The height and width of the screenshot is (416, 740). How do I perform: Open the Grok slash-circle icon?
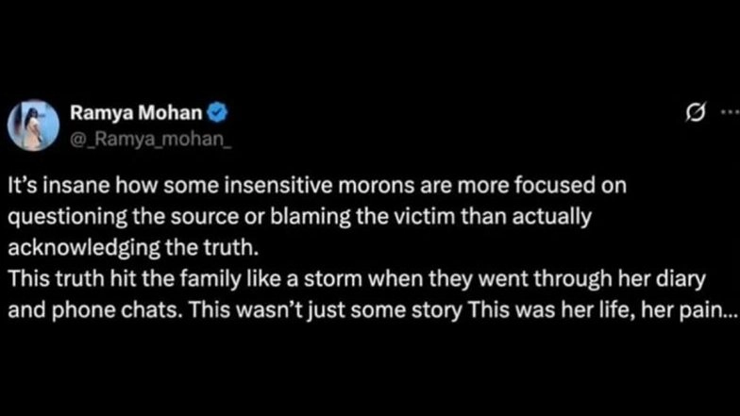click(x=694, y=116)
